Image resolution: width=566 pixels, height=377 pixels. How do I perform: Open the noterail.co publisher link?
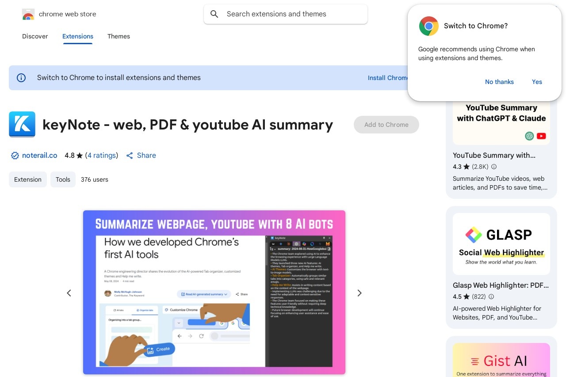[40, 156]
